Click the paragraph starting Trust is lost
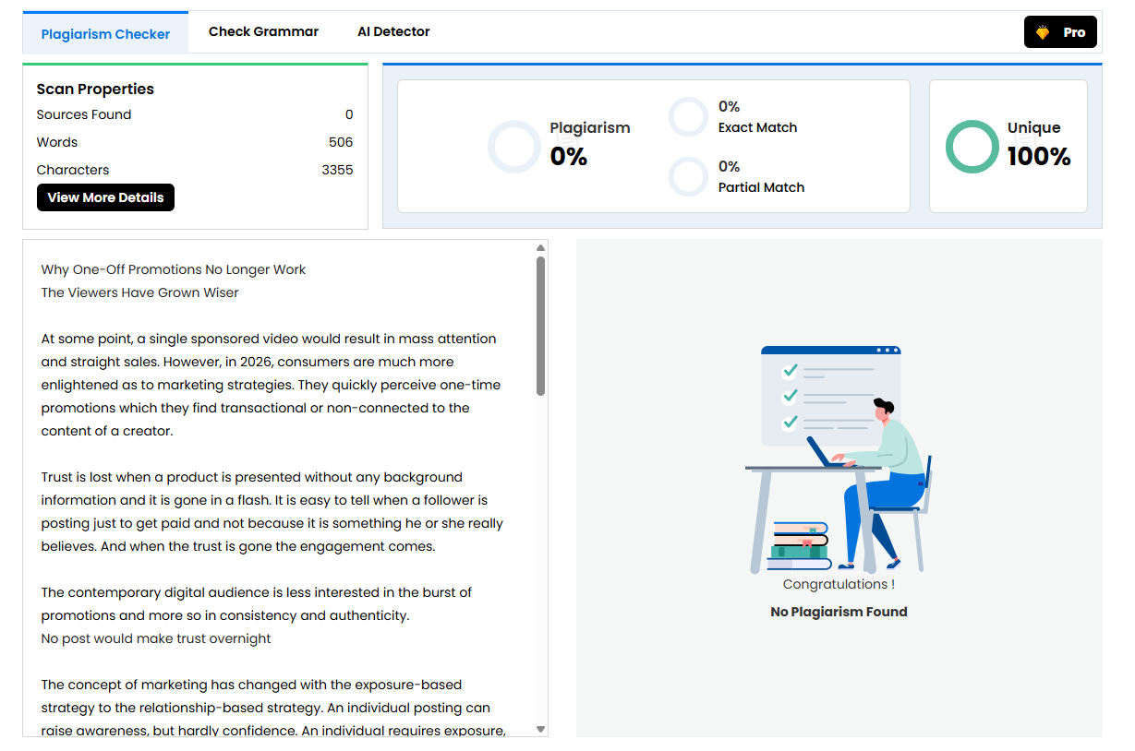 (x=272, y=511)
